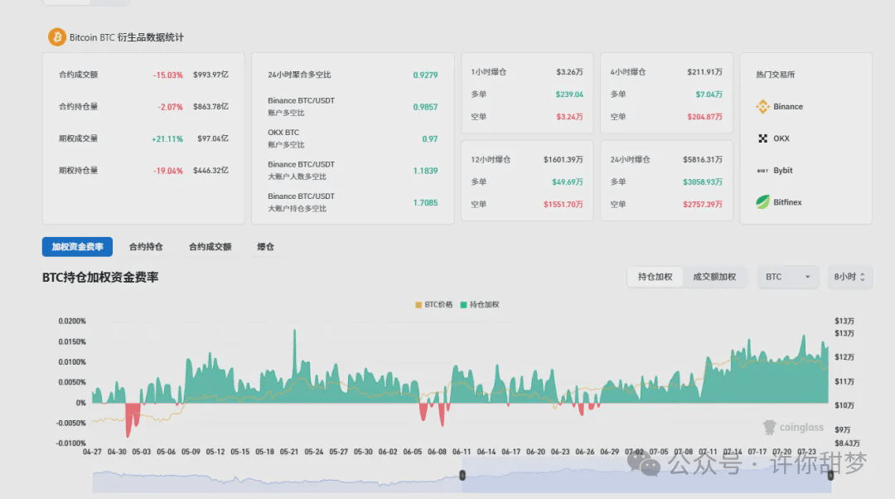Click 合约持仓量 change -2.07%
The height and width of the screenshot is (499, 895).
point(170,107)
